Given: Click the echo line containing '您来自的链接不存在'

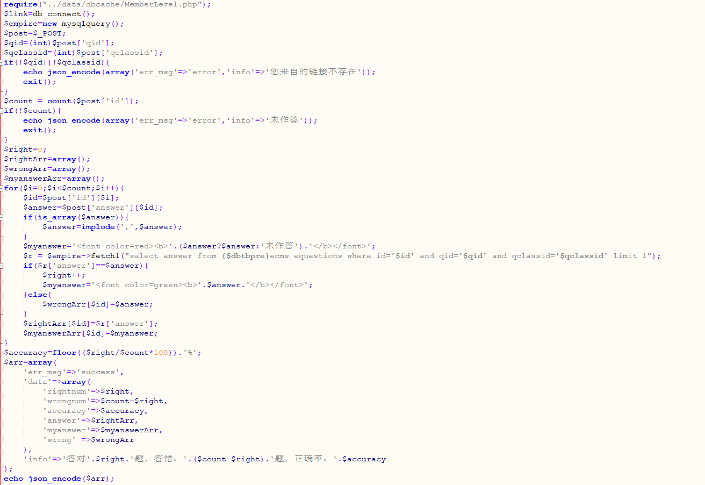Looking at the screenshot, I should (199, 72).
